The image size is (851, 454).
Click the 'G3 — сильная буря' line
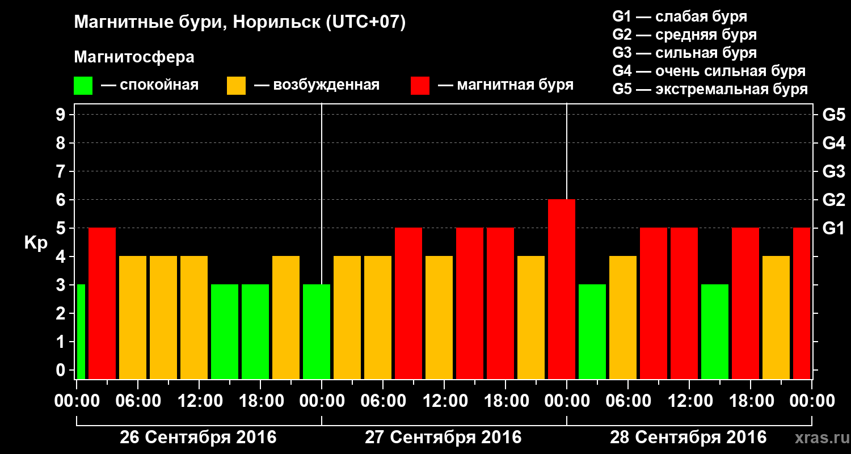(x=684, y=53)
